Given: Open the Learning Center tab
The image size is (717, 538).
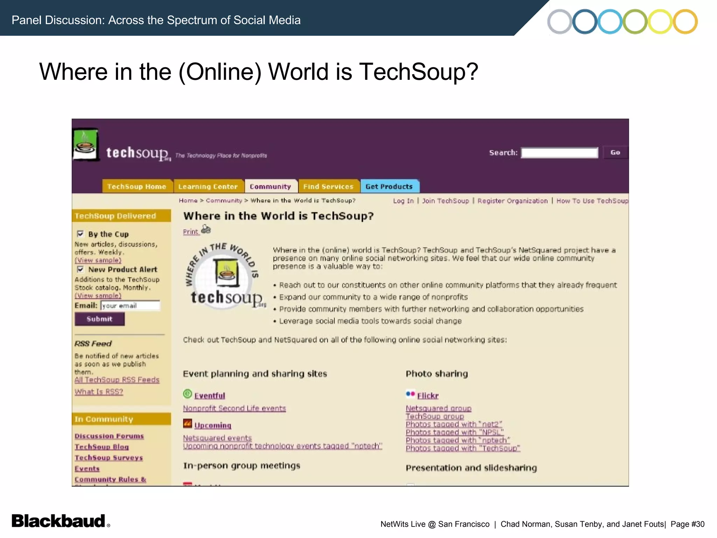Looking at the screenshot, I should tap(208, 186).
